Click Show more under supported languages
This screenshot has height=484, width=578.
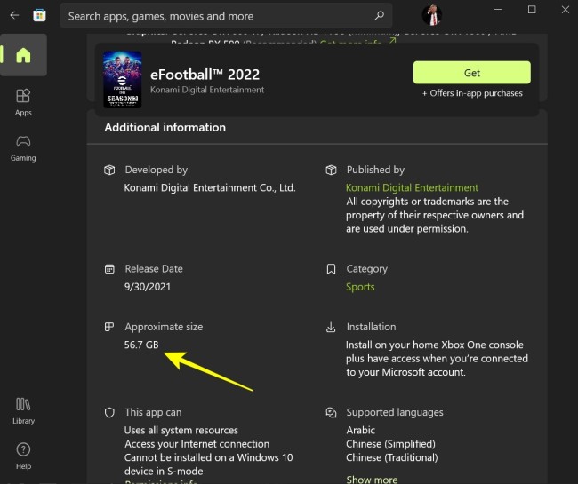click(x=372, y=480)
